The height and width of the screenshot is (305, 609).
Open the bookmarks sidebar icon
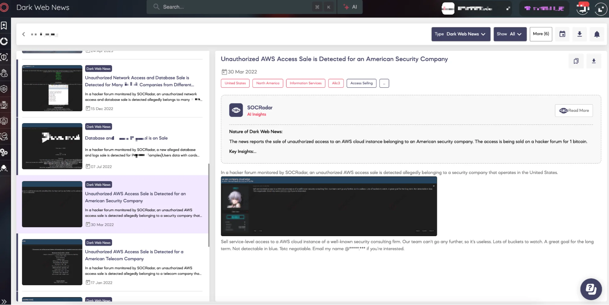(4, 26)
